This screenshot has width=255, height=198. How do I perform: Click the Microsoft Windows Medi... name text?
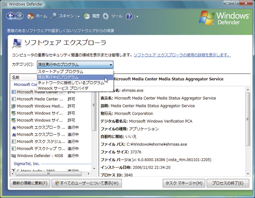(40, 106)
